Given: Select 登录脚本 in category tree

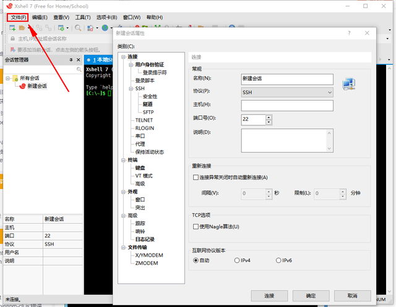Looking at the screenshot, I should pos(145,81).
